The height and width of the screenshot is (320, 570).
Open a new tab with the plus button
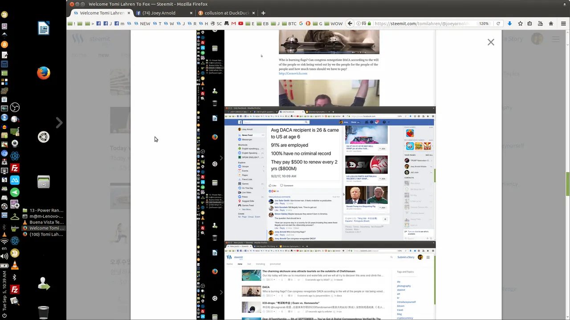coord(263,13)
